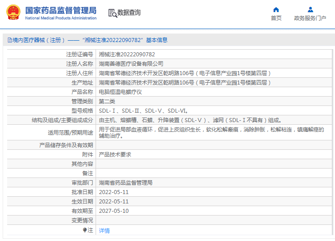Click the 生产地址 label
This screenshot has width=335, height=241.
click(x=82, y=83)
